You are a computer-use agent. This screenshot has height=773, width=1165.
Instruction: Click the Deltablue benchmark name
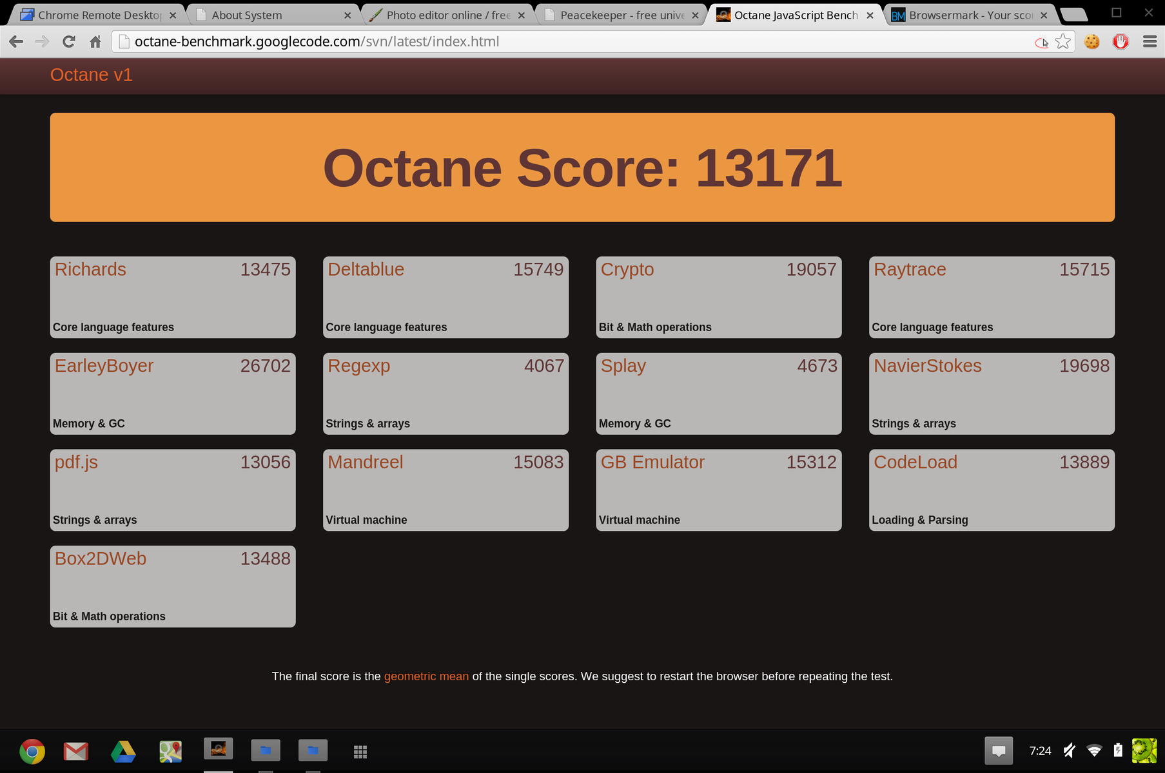click(366, 269)
